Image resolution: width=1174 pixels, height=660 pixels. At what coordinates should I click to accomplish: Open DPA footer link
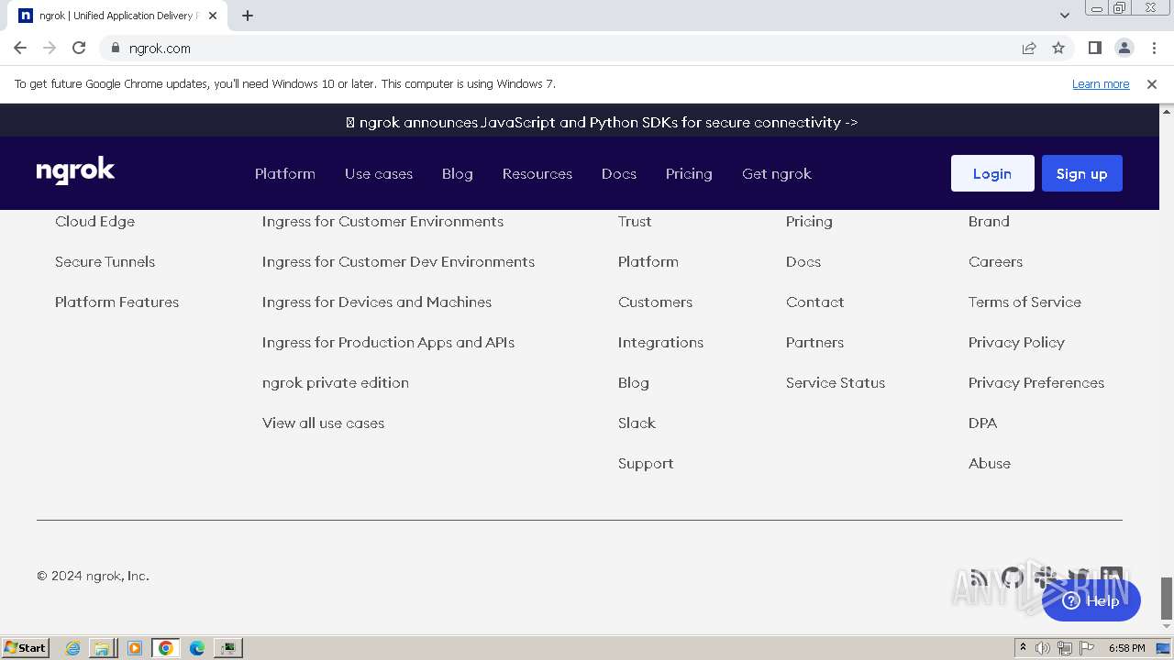[982, 423]
